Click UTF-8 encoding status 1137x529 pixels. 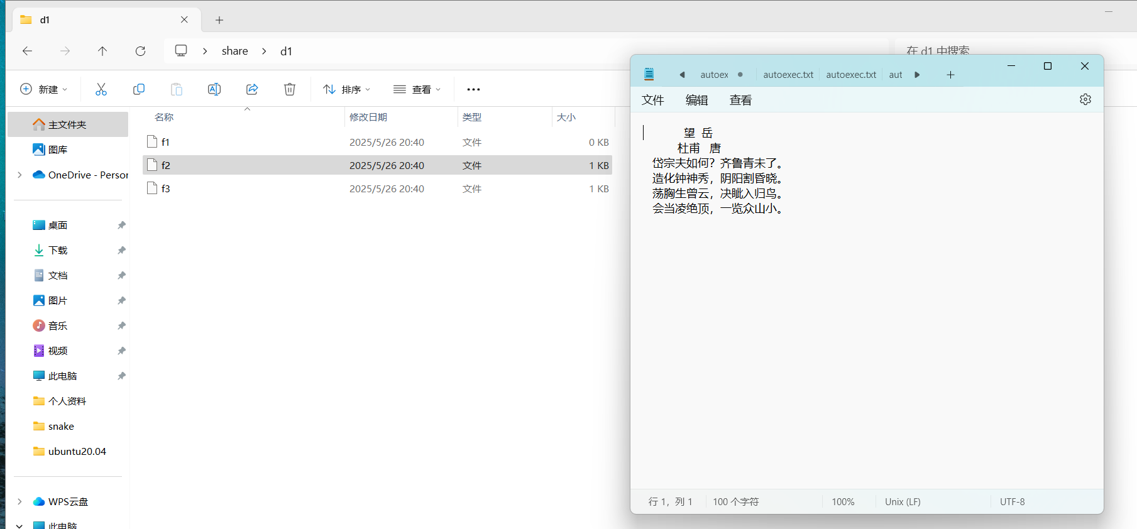1013,501
